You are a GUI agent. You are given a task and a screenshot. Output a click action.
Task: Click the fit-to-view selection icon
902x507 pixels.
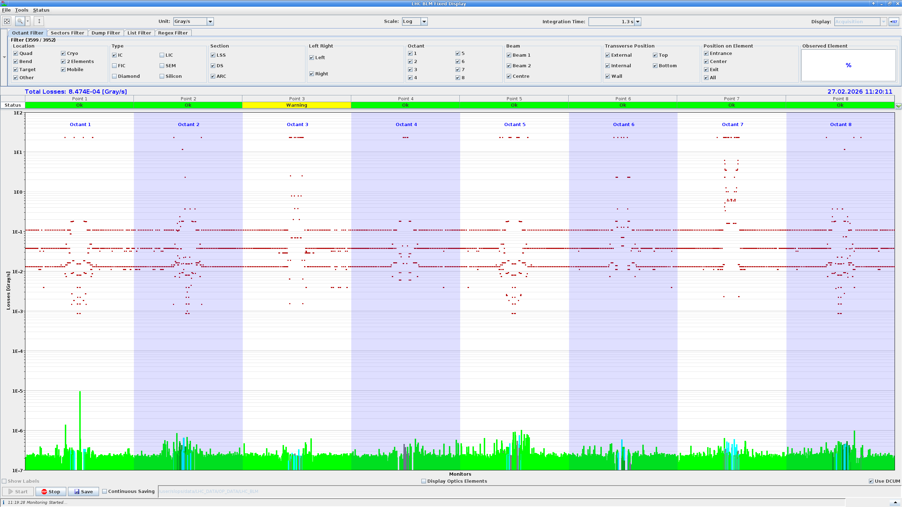[x=7, y=21]
